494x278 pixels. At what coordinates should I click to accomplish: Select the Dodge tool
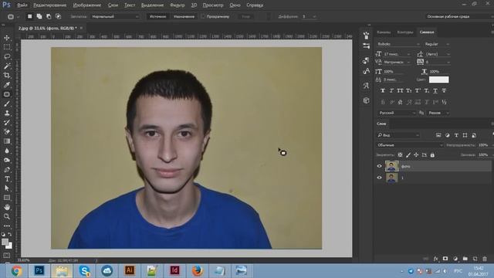(x=7, y=160)
